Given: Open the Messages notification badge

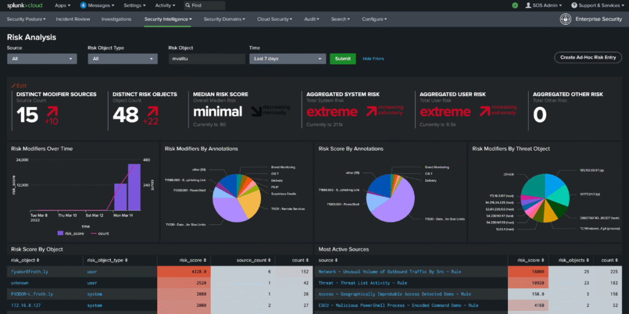Looking at the screenshot, I should coord(83,6).
